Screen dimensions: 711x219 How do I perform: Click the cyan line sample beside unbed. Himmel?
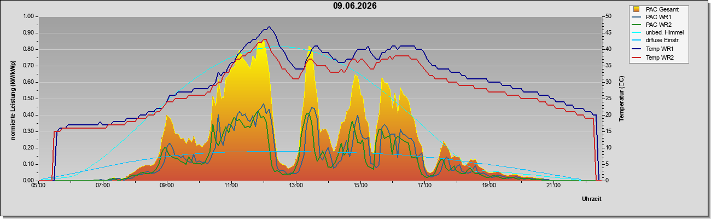click(x=637, y=33)
